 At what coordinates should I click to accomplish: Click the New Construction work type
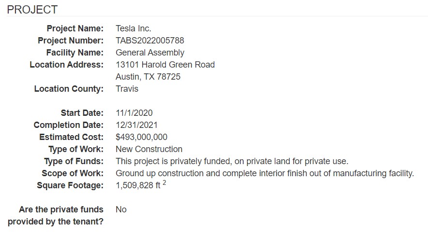(x=149, y=149)
